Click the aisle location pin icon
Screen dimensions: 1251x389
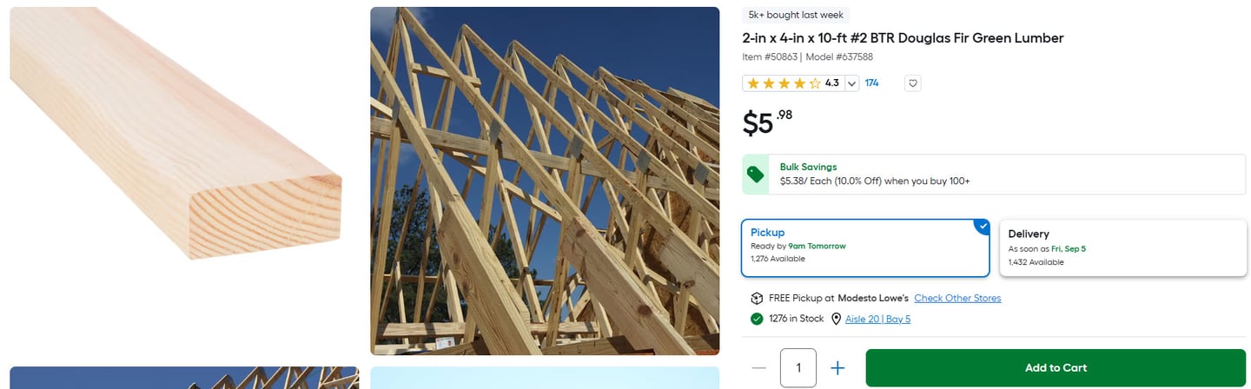tap(836, 319)
